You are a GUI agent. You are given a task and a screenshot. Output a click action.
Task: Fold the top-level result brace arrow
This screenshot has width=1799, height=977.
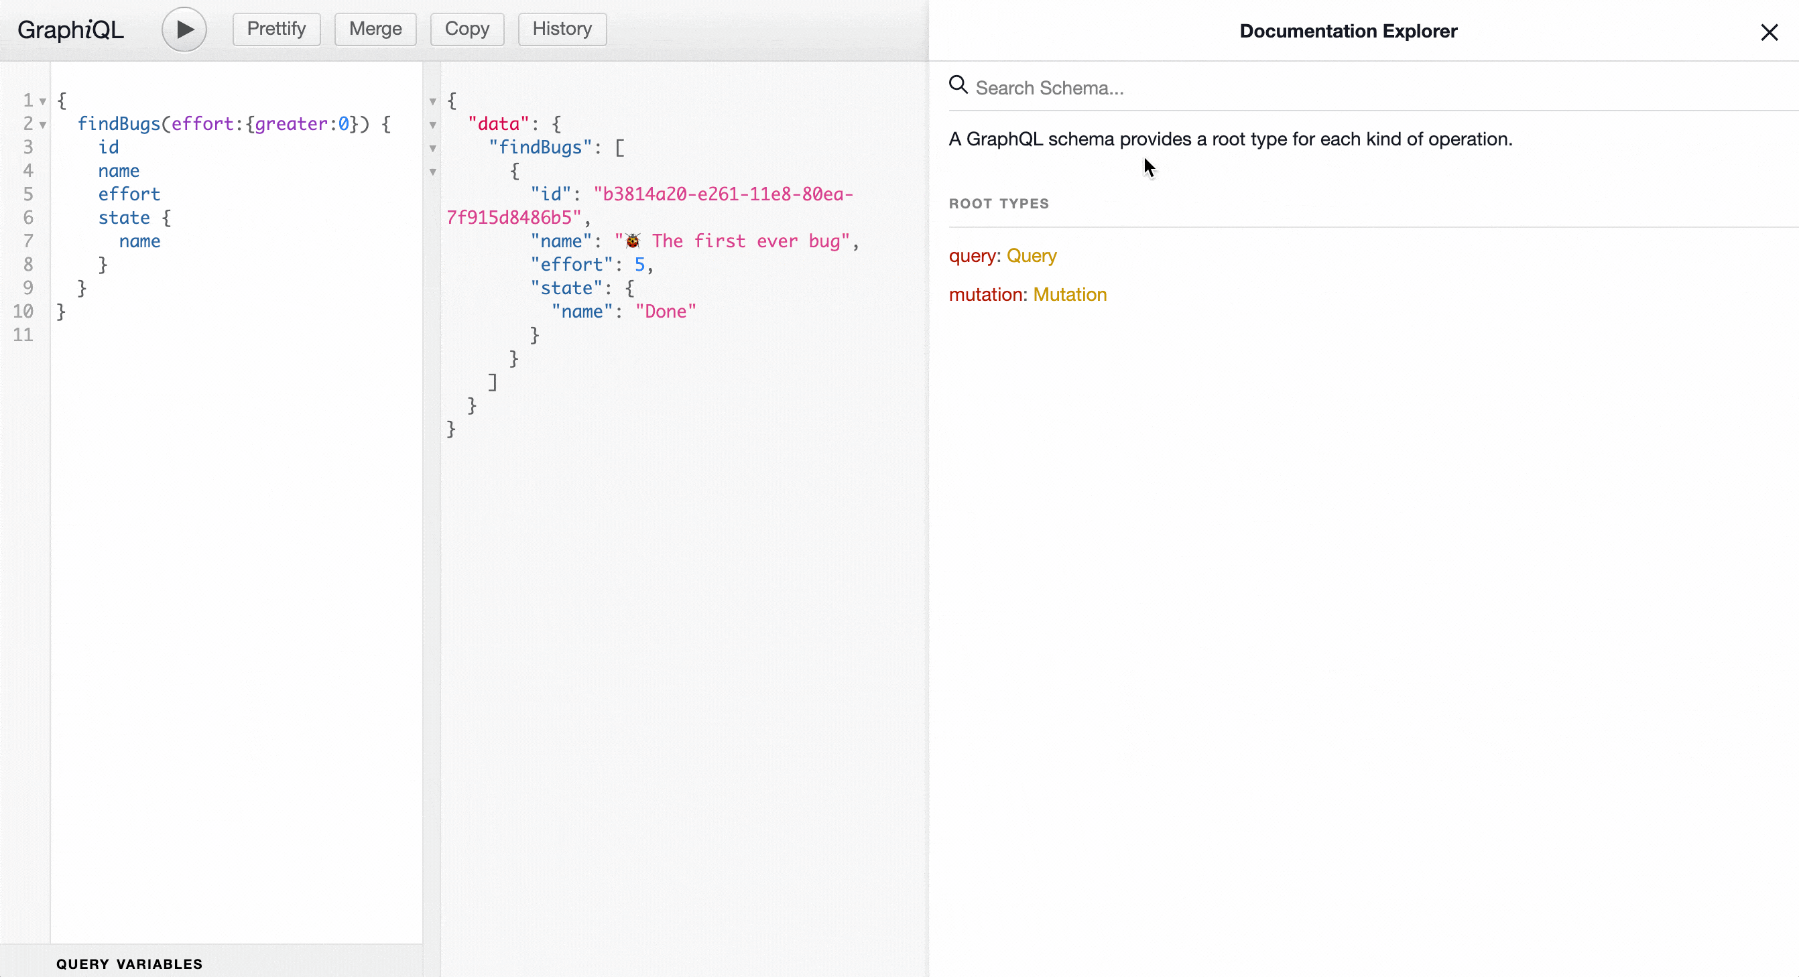432,102
